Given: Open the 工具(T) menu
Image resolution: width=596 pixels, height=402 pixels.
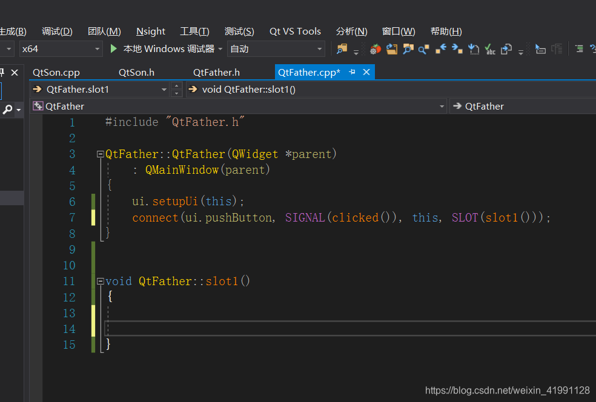Looking at the screenshot, I should (194, 31).
